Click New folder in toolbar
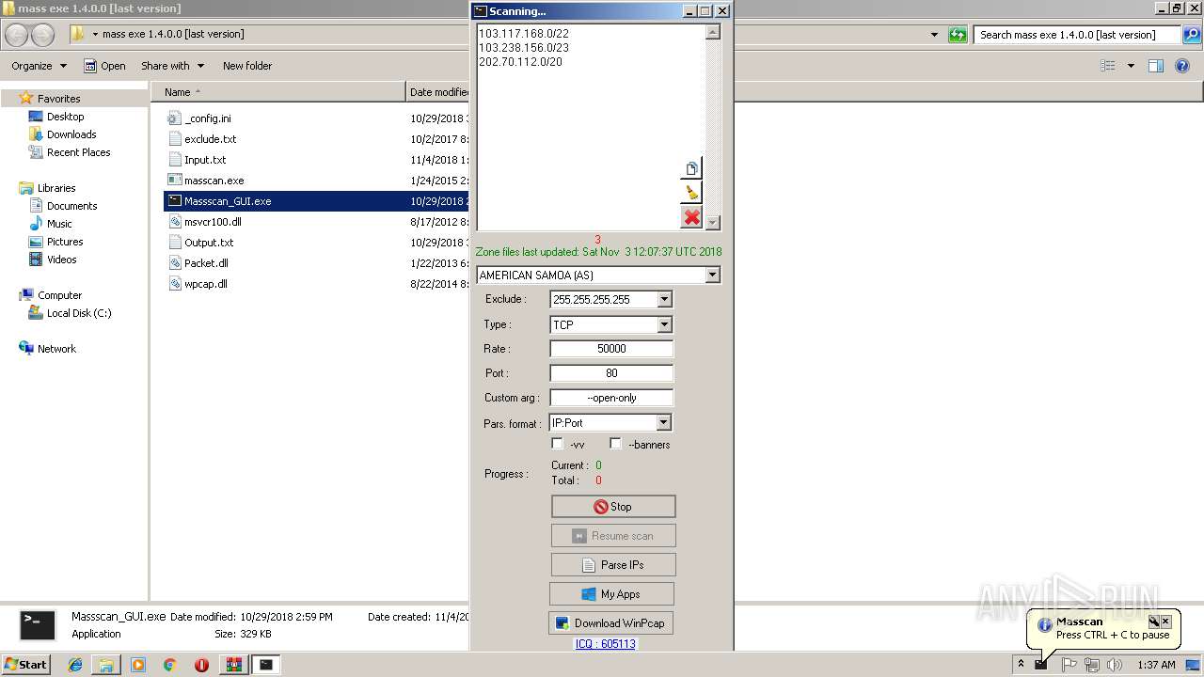The width and height of the screenshot is (1204, 677). (x=247, y=66)
